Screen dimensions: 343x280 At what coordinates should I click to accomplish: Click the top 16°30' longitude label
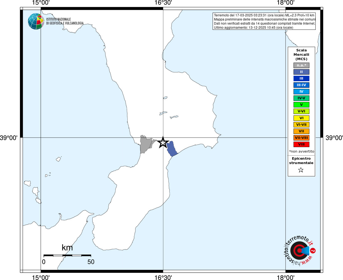click(x=163, y=3)
